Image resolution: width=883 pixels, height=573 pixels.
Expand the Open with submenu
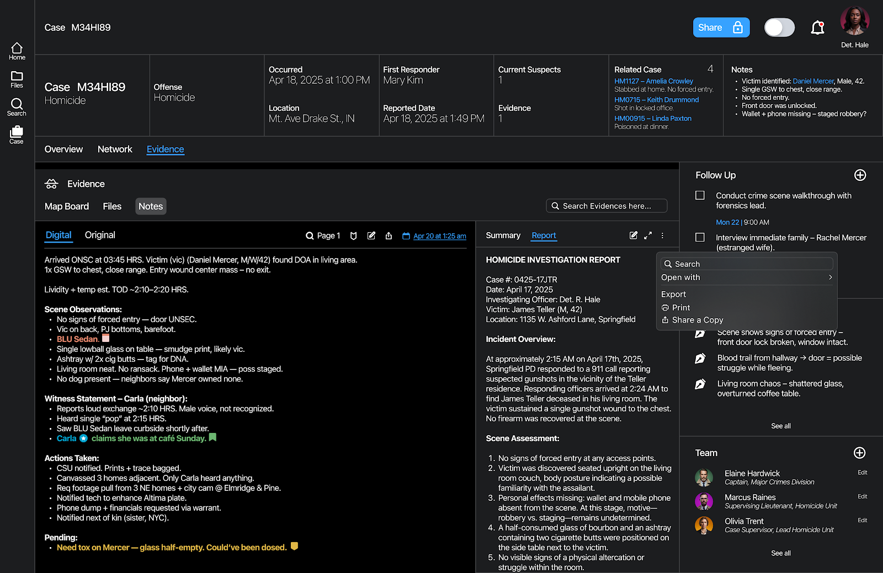click(747, 277)
